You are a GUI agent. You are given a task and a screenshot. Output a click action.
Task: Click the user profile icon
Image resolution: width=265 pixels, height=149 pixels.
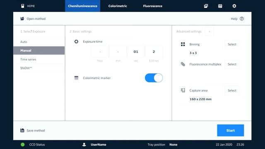coord(84,144)
